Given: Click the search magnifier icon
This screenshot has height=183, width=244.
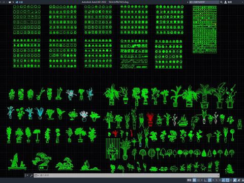Looking at the screenshot, I should pyautogui.click(x=221, y=2).
